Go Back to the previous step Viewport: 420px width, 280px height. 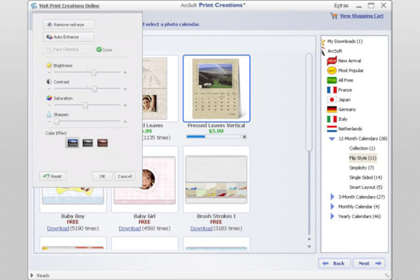point(334,263)
